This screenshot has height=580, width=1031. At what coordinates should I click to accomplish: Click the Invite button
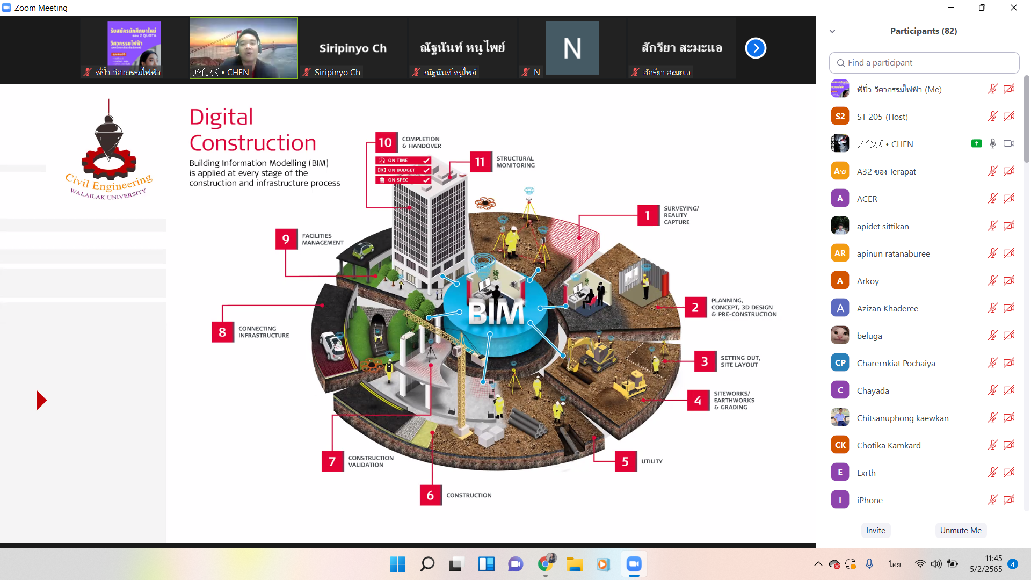pyautogui.click(x=875, y=530)
